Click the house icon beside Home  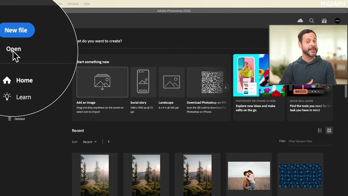click(7, 80)
